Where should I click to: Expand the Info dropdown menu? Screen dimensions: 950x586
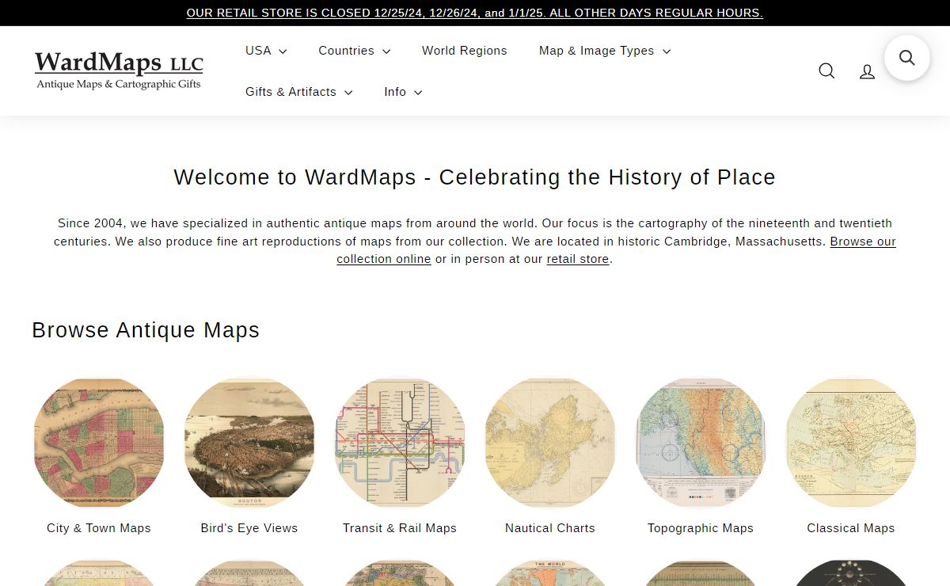pyautogui.click(x=403, y=92)
